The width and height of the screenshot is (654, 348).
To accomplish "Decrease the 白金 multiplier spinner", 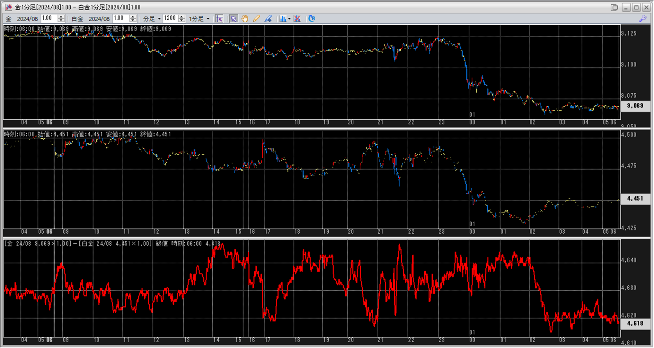I will pyautogui.click(x=133, y=21).
